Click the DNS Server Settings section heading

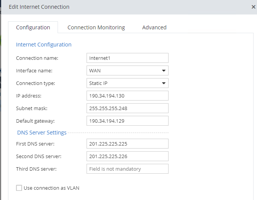[x=42, y=133]
